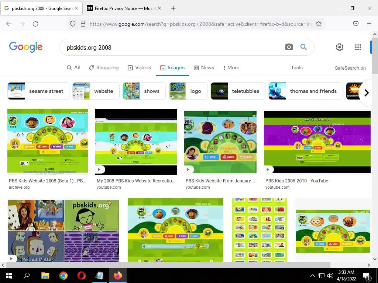Open Firefox hamburger application menu
The height and width of the screenshot is (283, 378).
pyautogui.click(x=369, y=24)
